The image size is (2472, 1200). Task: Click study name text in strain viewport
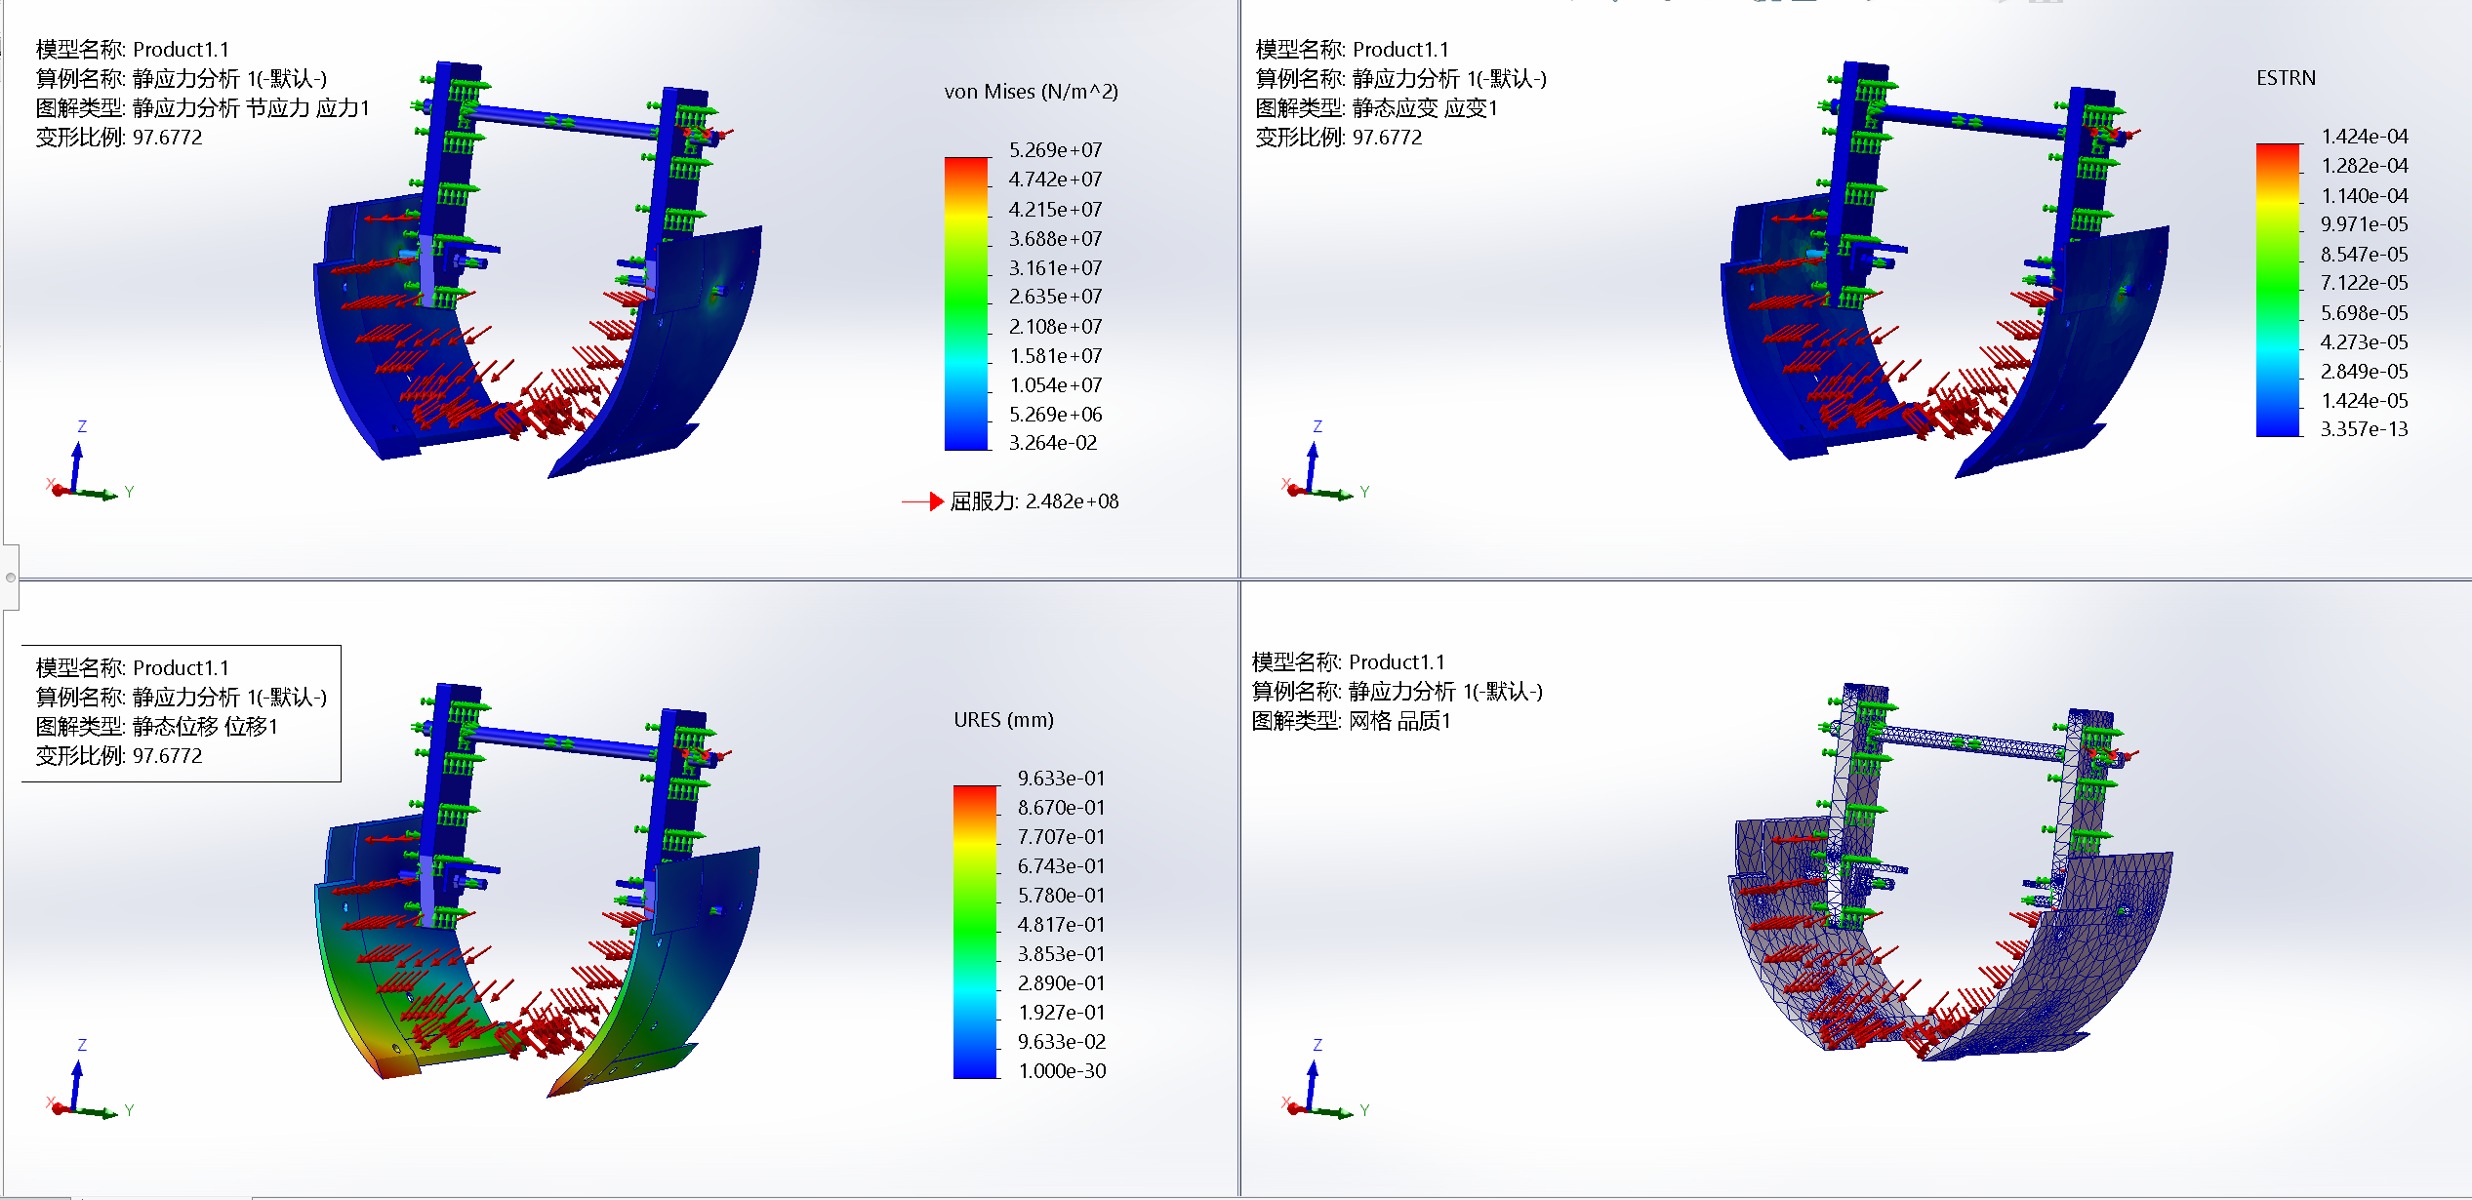pyautogui.click(x=1401, y=79)
